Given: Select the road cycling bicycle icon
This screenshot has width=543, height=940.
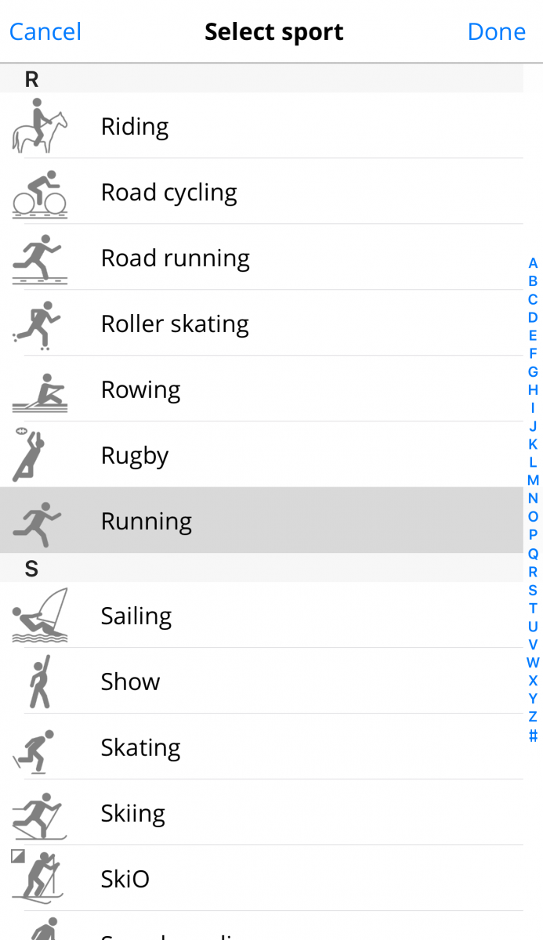Looking at the screenshot, I should pos(39,193).
